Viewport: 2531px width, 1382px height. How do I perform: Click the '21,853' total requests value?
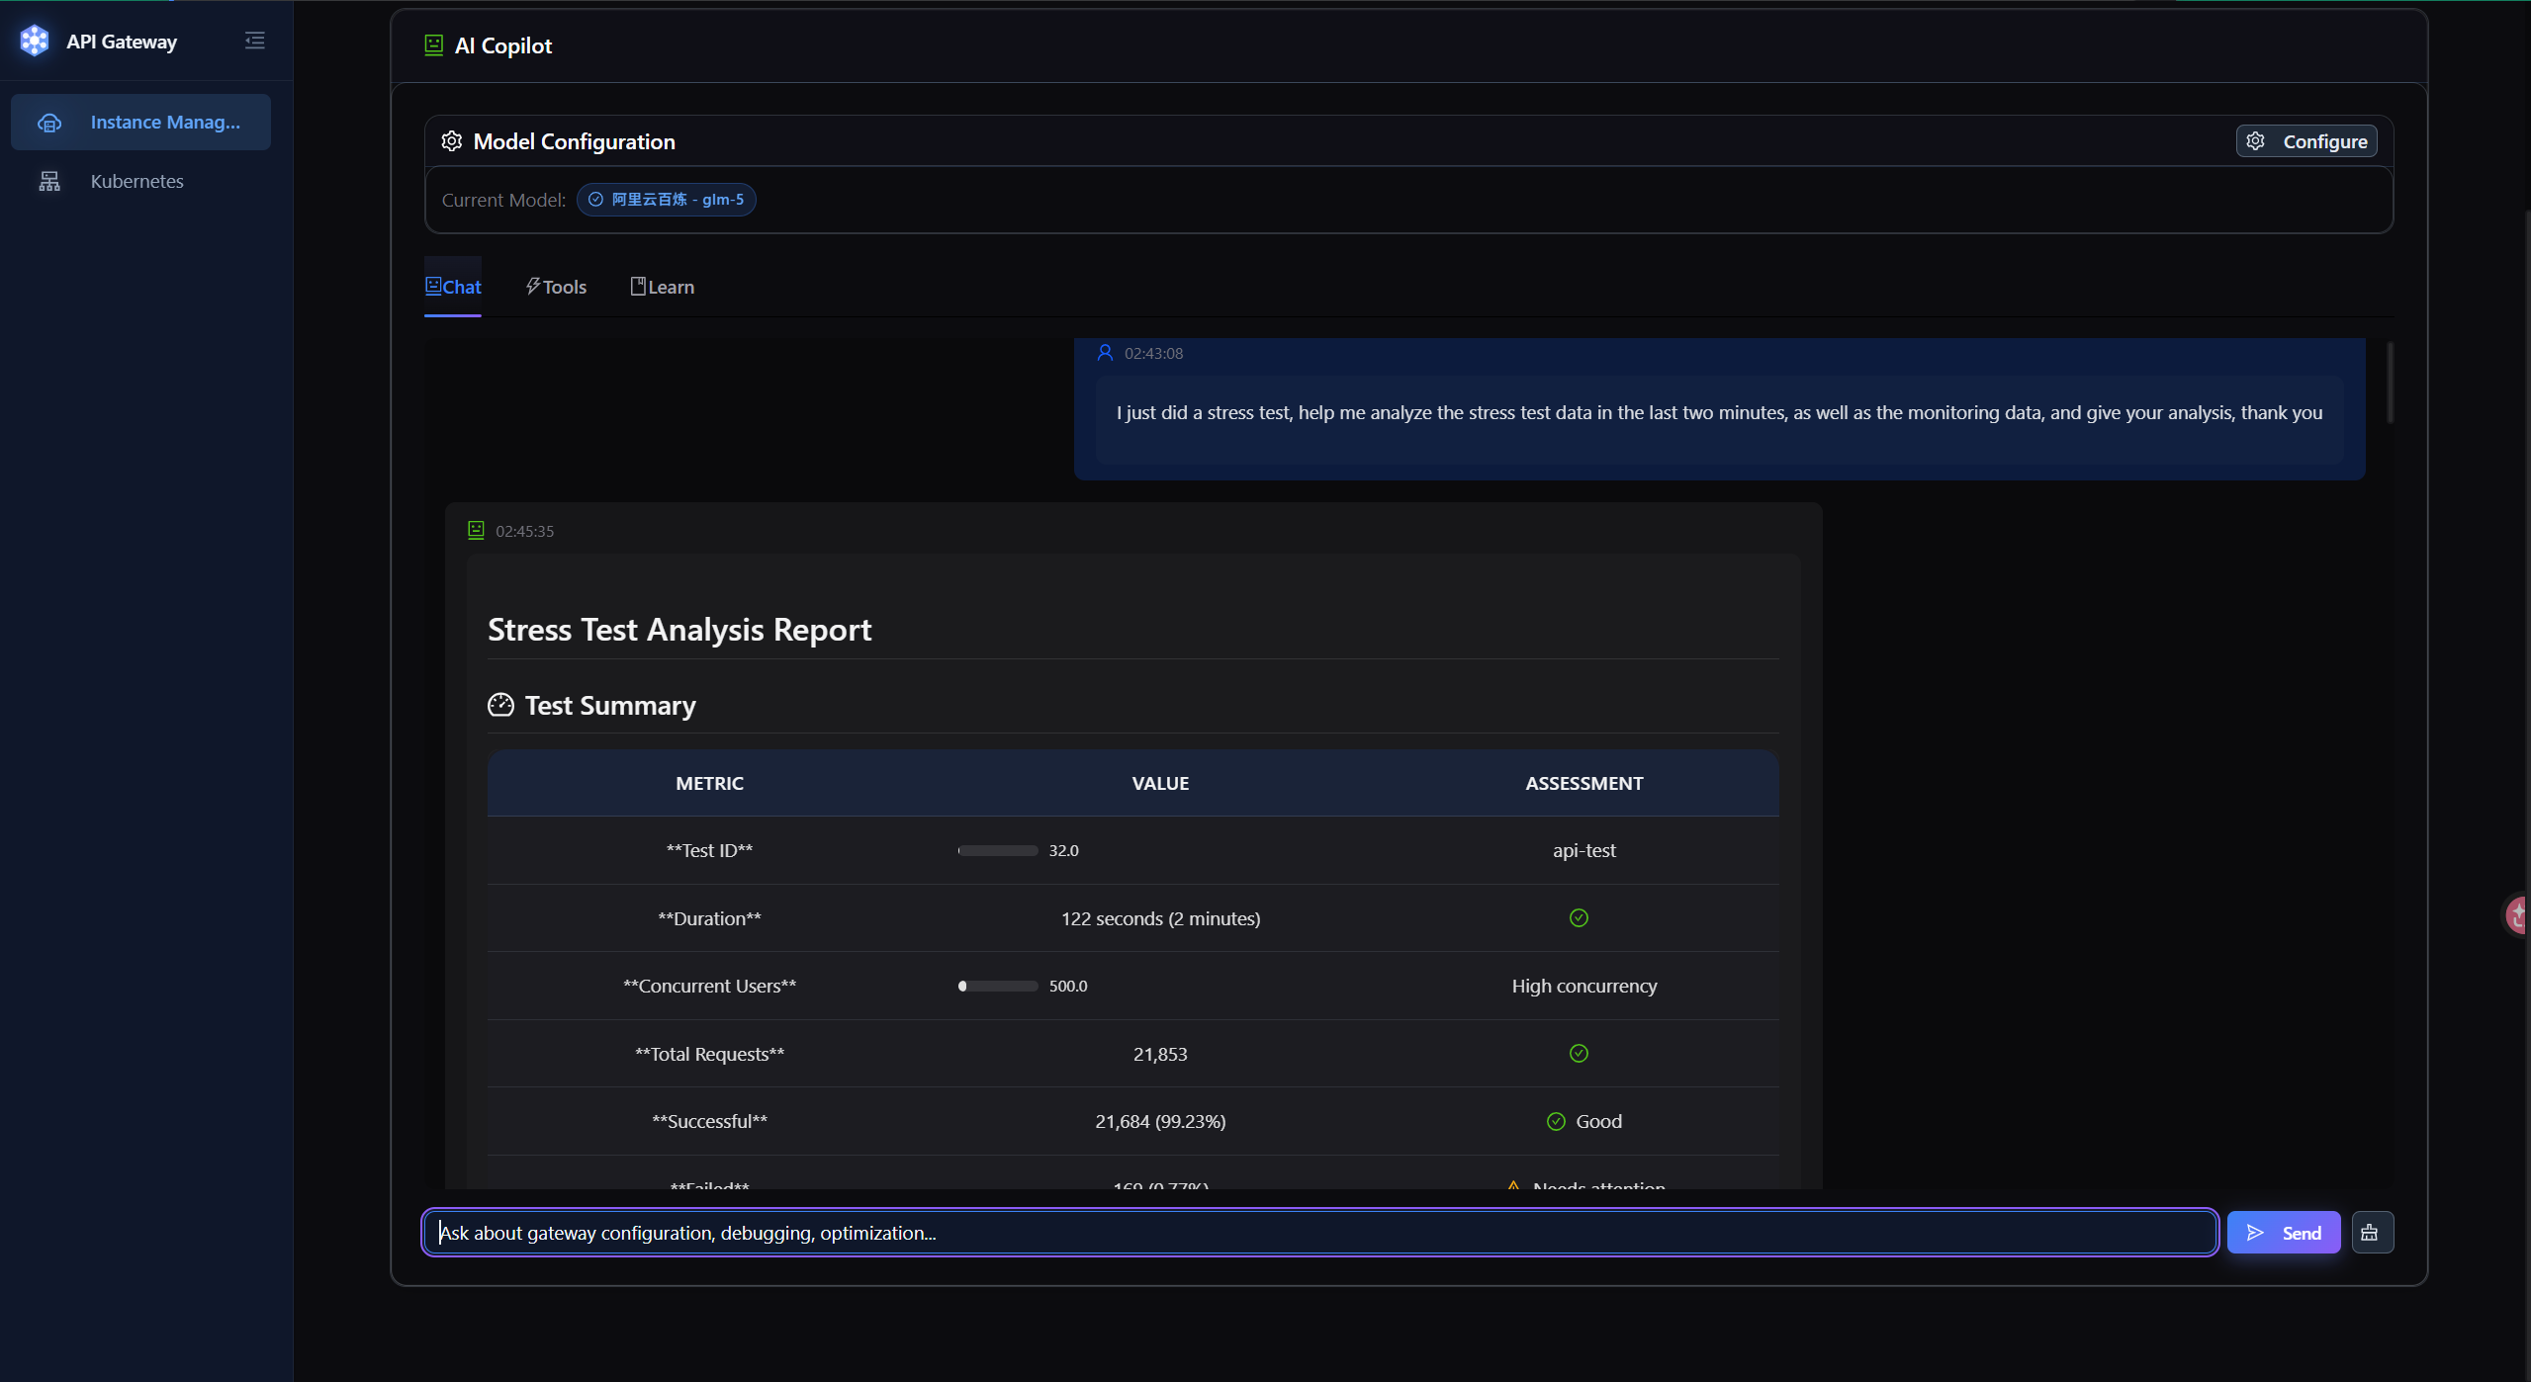pyautogui.click(x=1160, y=1054)
